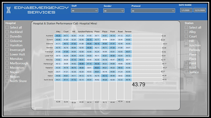Tick the Dunedin hospital checkbox
This screenshot has width=211, height=118.
pos(7,36)
